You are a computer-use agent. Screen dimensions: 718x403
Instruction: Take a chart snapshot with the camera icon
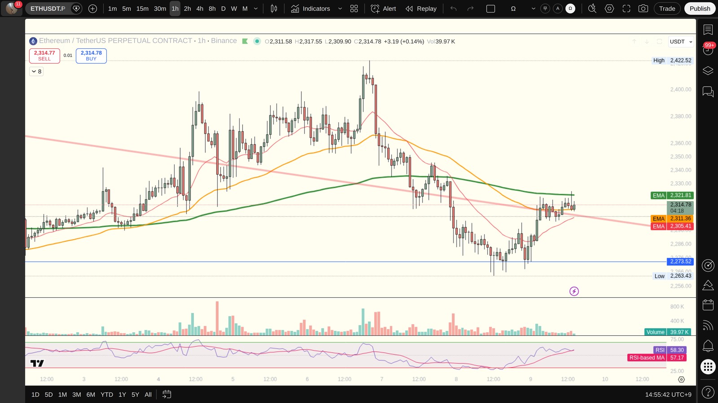coord(643,9)
